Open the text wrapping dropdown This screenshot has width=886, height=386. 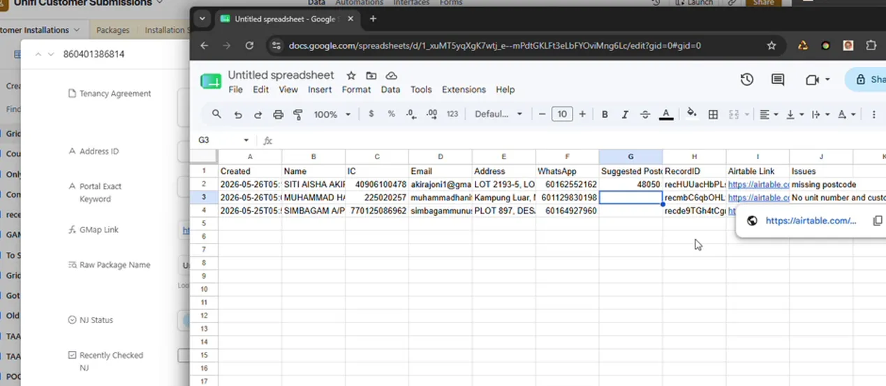pyautogui.click(x=820, y=114)
